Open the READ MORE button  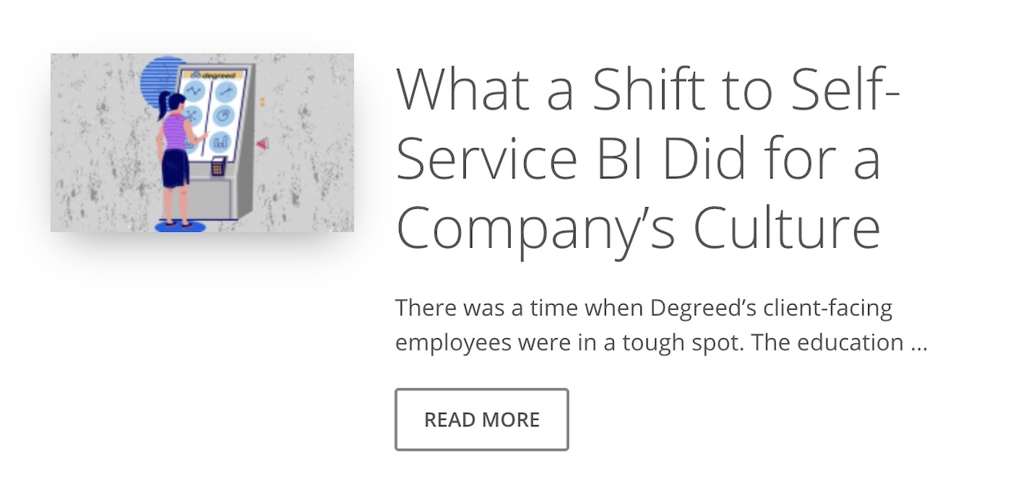[x=482, y=419]
